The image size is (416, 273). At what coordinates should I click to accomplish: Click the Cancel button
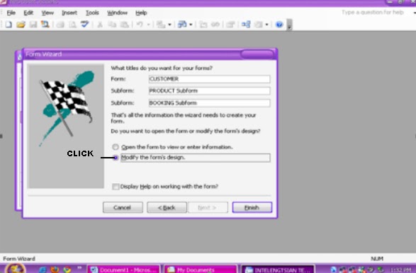tap(123, 208)
